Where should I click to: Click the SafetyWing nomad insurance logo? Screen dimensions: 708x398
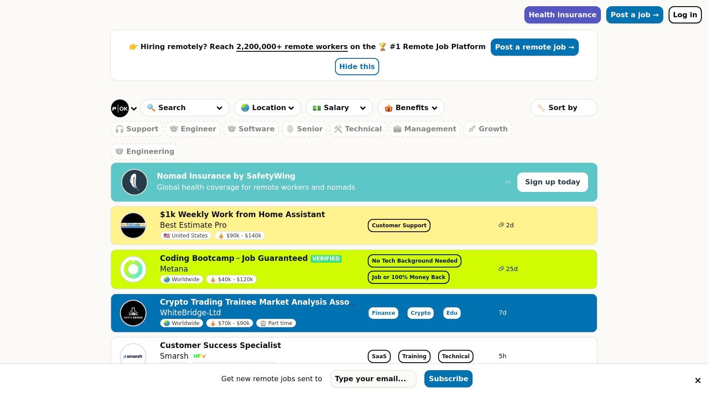coord(134,182)
